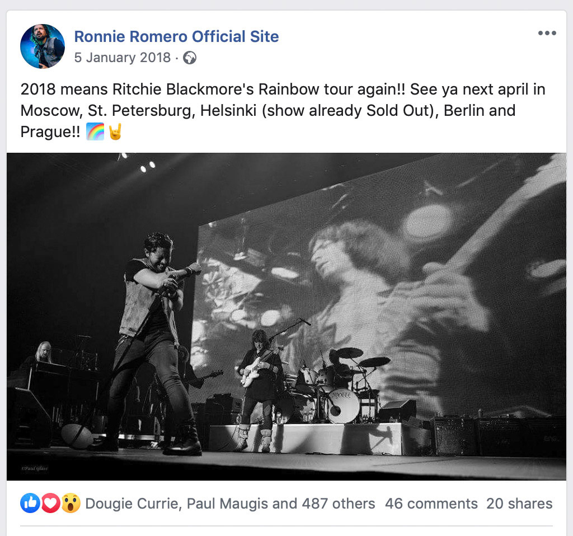The width and height of the screenshot is (573, 536).
Task: Click the rainbow emoji in the post
Action: [x=95, y=133]
